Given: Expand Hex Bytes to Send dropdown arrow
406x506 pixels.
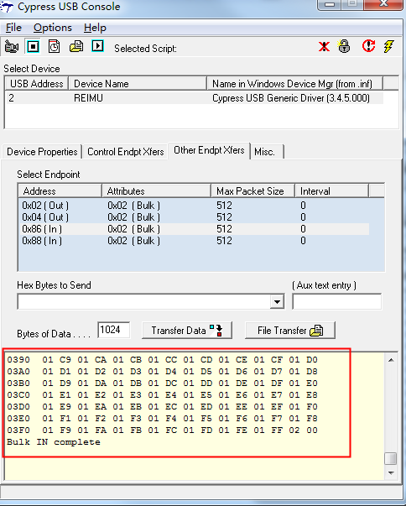Looking at the screenshot, I should [277, 302].
